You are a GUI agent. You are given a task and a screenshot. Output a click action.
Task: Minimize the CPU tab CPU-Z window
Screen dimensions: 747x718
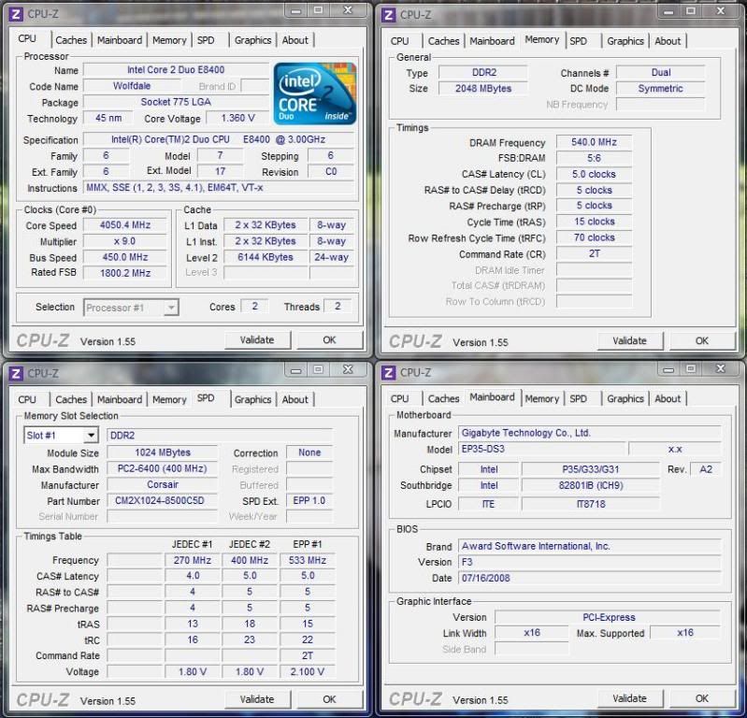tap(295, 10)
